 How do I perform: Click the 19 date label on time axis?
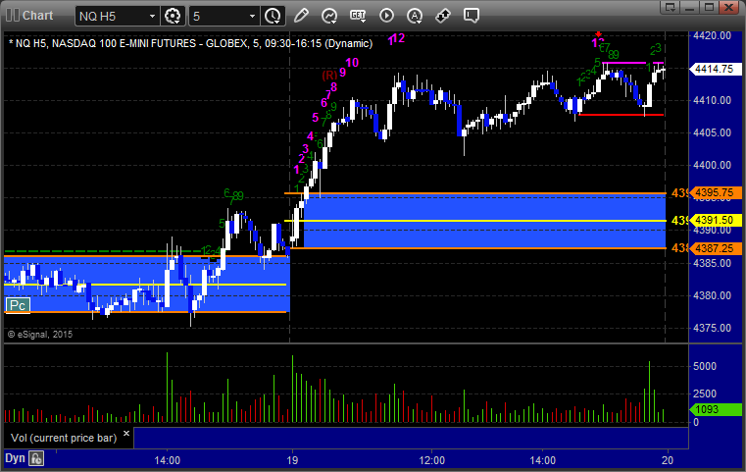(292, 460)
